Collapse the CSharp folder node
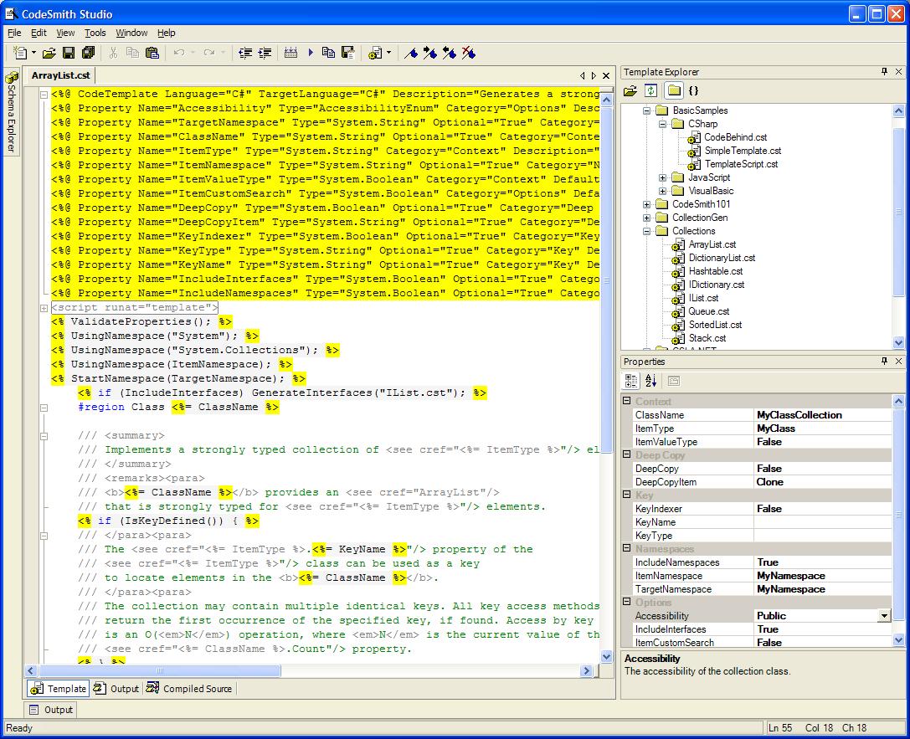This screenshot has width=910, height=739. (662, 124)
